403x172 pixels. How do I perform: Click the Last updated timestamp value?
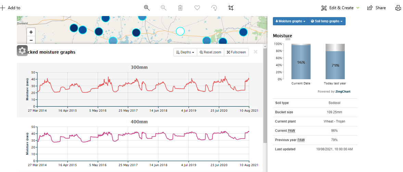pos(335,149)
